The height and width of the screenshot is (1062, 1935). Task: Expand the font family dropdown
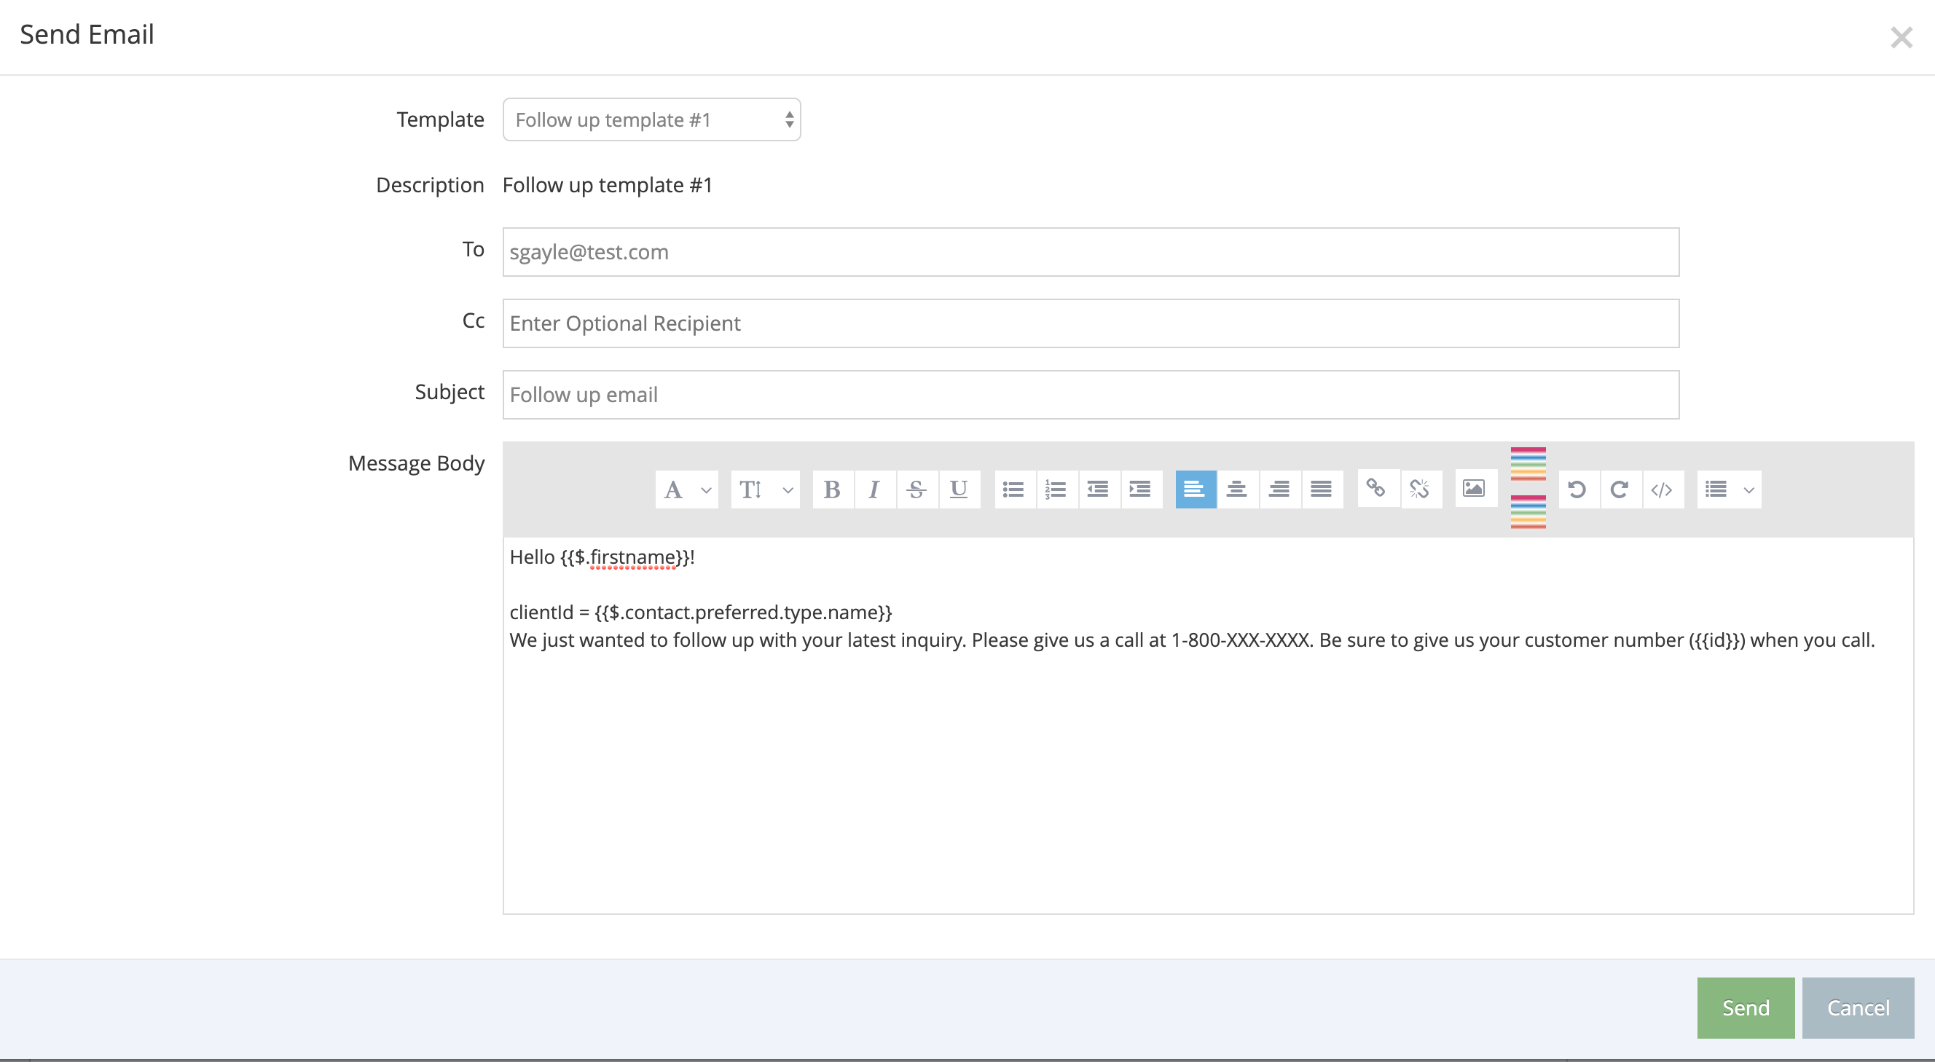click(x=686, y=489)
